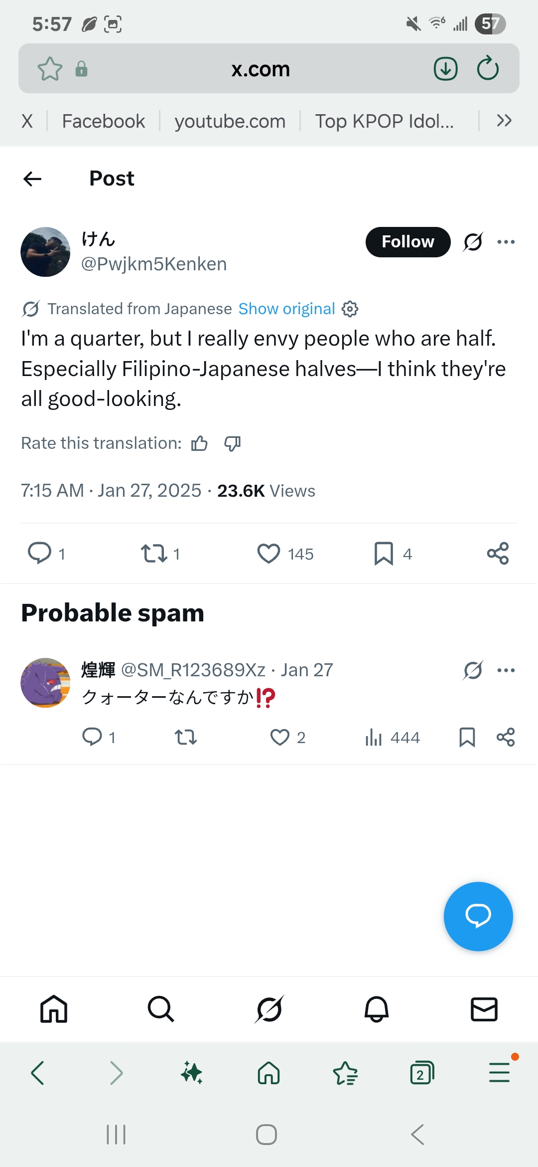The height and width of the screenshot is (1167, 538).
Task: Reload the page with the refresh icon
Action: [487, 68]
